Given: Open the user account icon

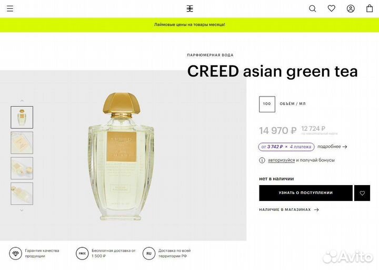Looking at the screenshot, I should (351, 9).
